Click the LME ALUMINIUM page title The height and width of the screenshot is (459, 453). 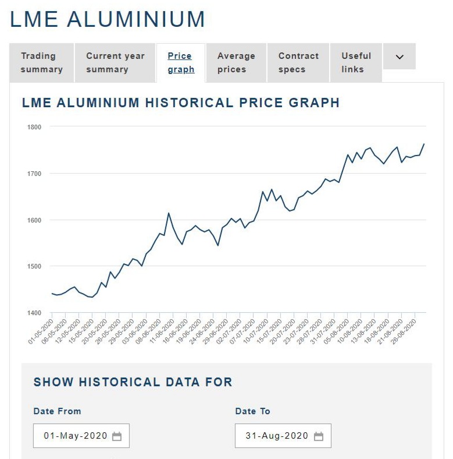pos(108,19)
